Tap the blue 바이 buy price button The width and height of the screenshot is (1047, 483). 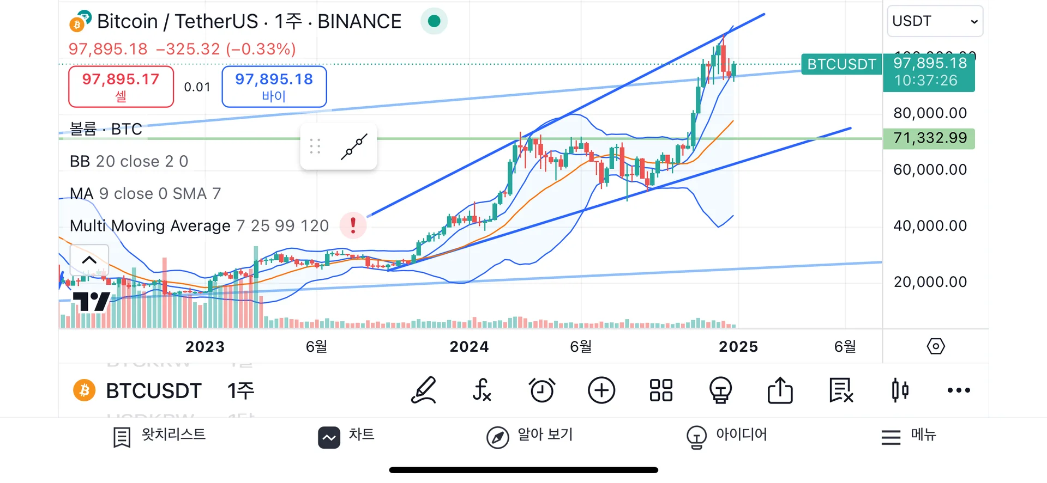pyautogui.click(x=274, y=87)
